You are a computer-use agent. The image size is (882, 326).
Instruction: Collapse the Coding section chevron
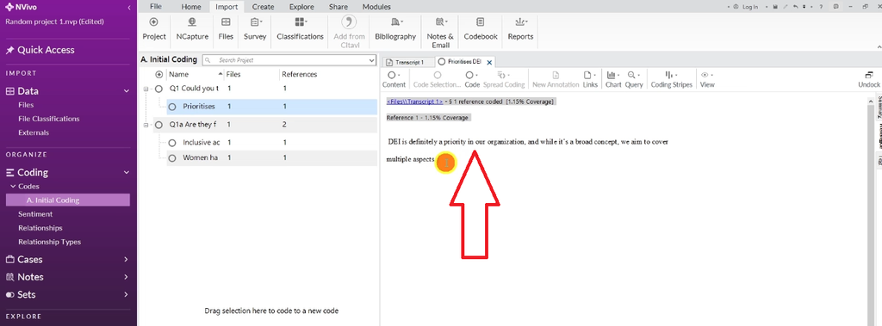tap(126, 173)
